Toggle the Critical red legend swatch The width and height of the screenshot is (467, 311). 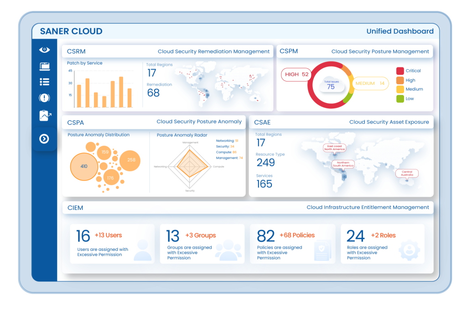pyautogui.click(x=400, y=71)
